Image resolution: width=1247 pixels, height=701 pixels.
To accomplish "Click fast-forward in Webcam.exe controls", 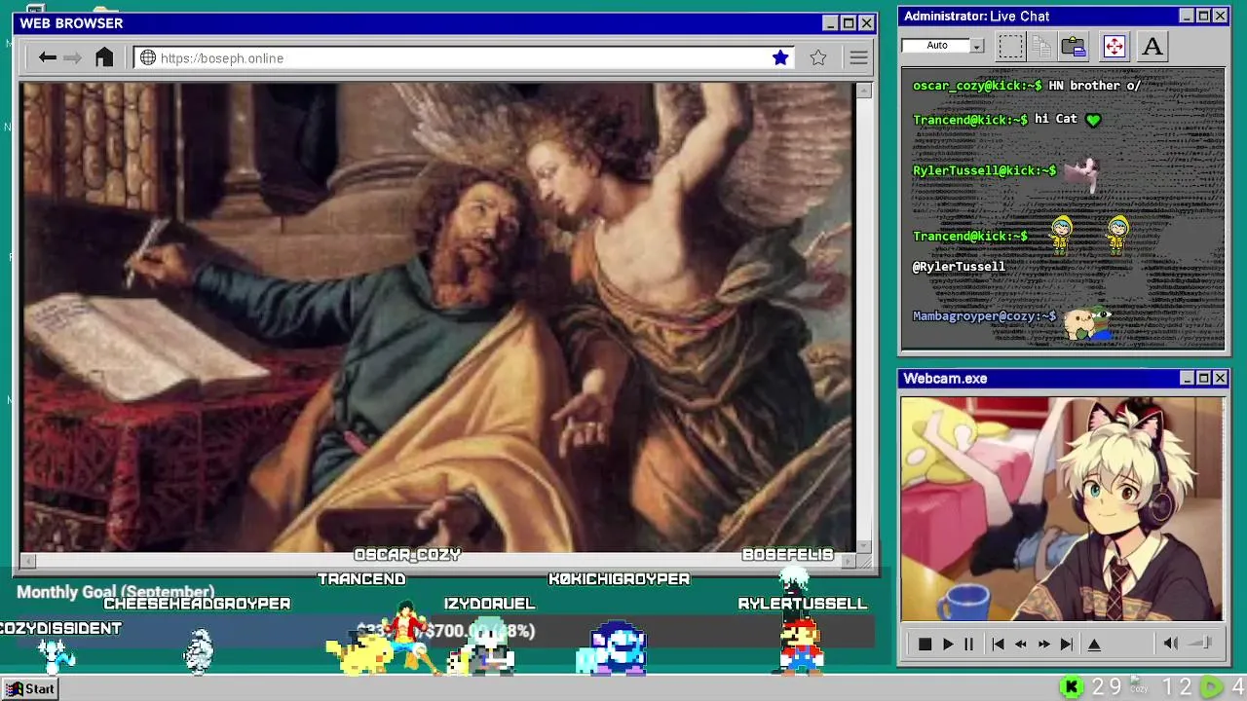I will [x=1043, y=644].
